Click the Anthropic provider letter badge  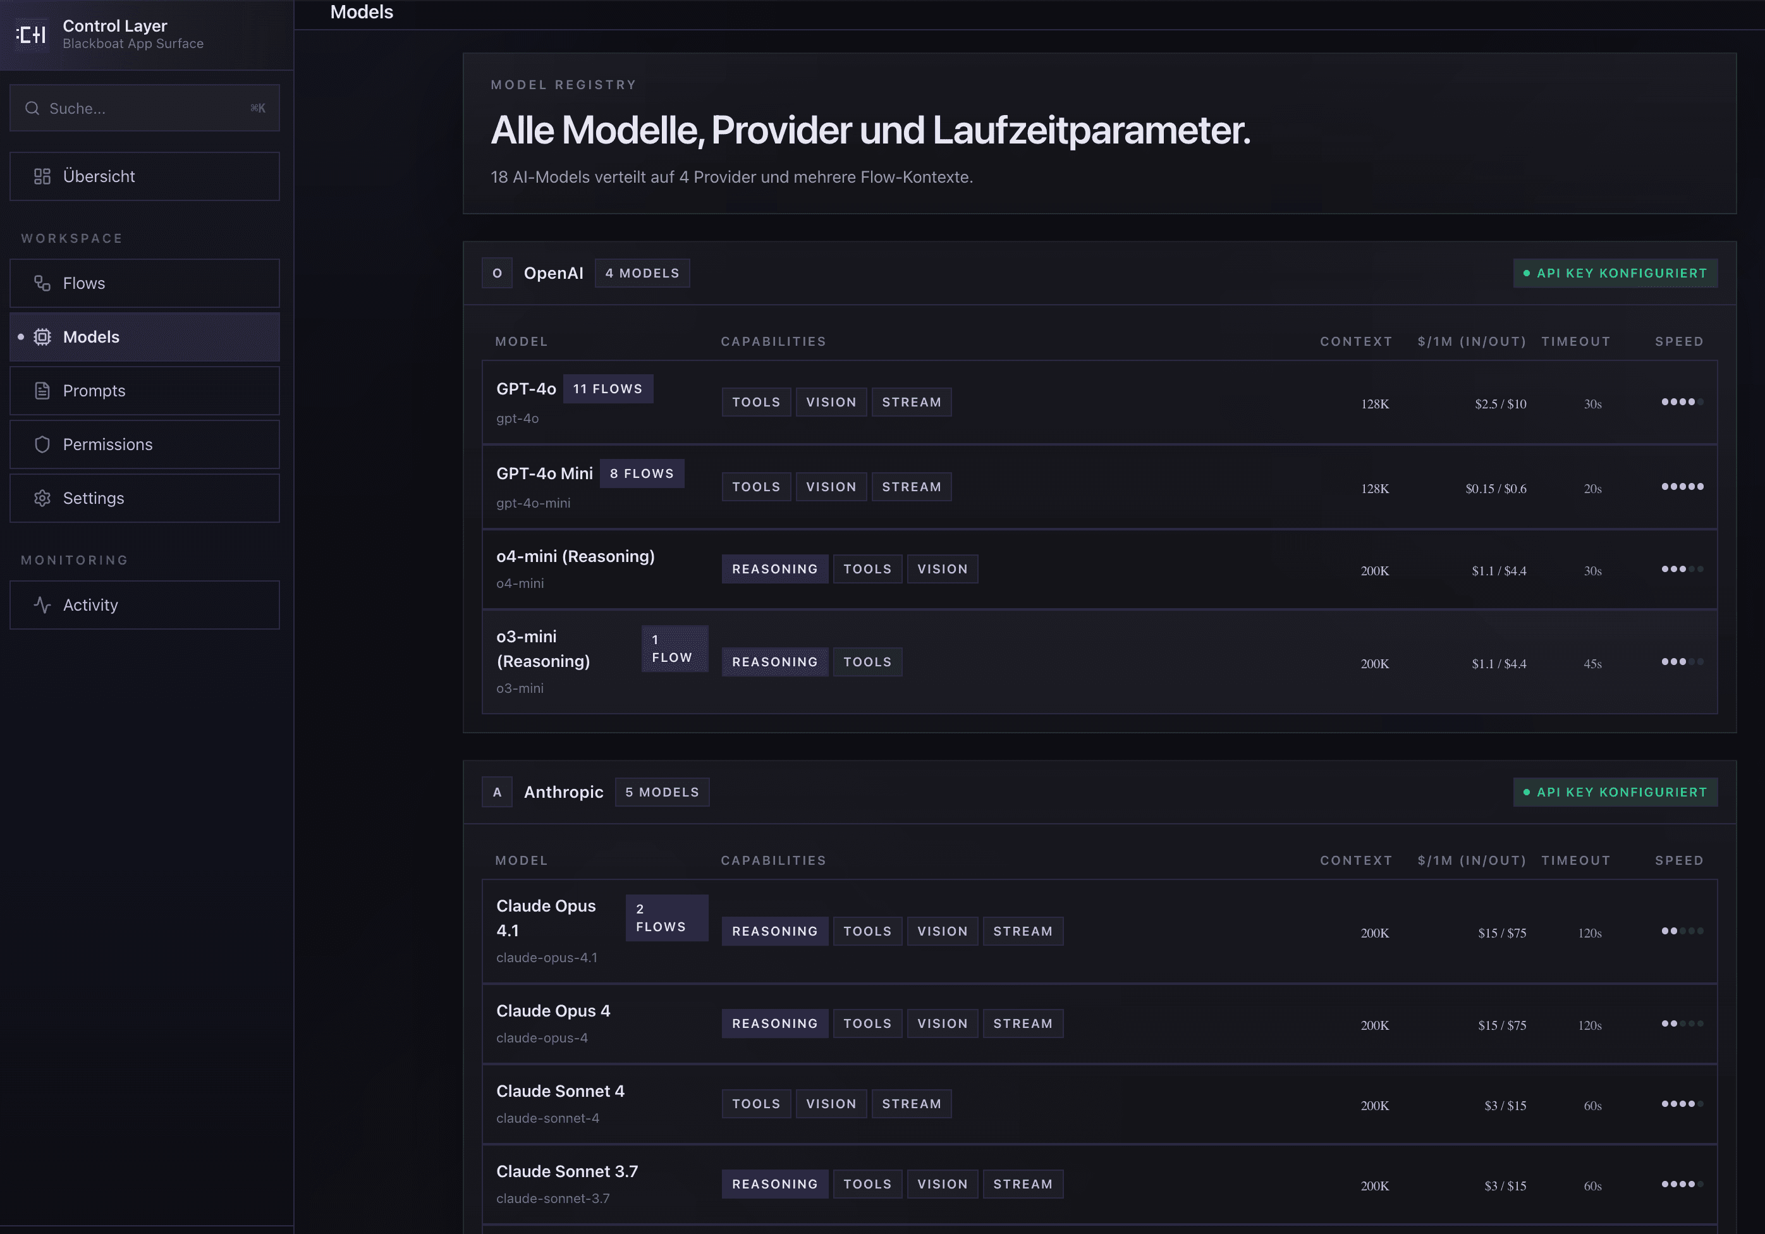497,792
